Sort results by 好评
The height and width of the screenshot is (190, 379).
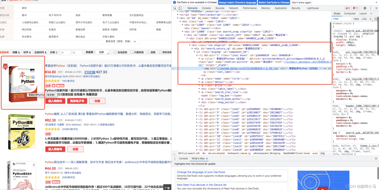click(27, 52)
